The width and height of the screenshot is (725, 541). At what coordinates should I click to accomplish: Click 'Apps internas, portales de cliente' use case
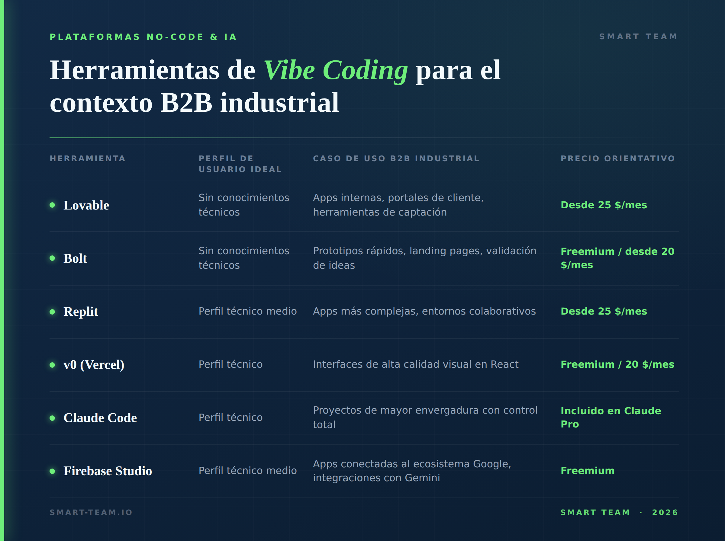[398, 205]
